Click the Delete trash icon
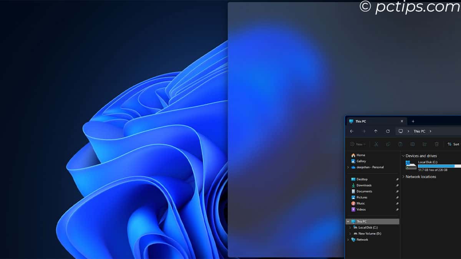Screen dimensions: 461x259 point(436,144)
